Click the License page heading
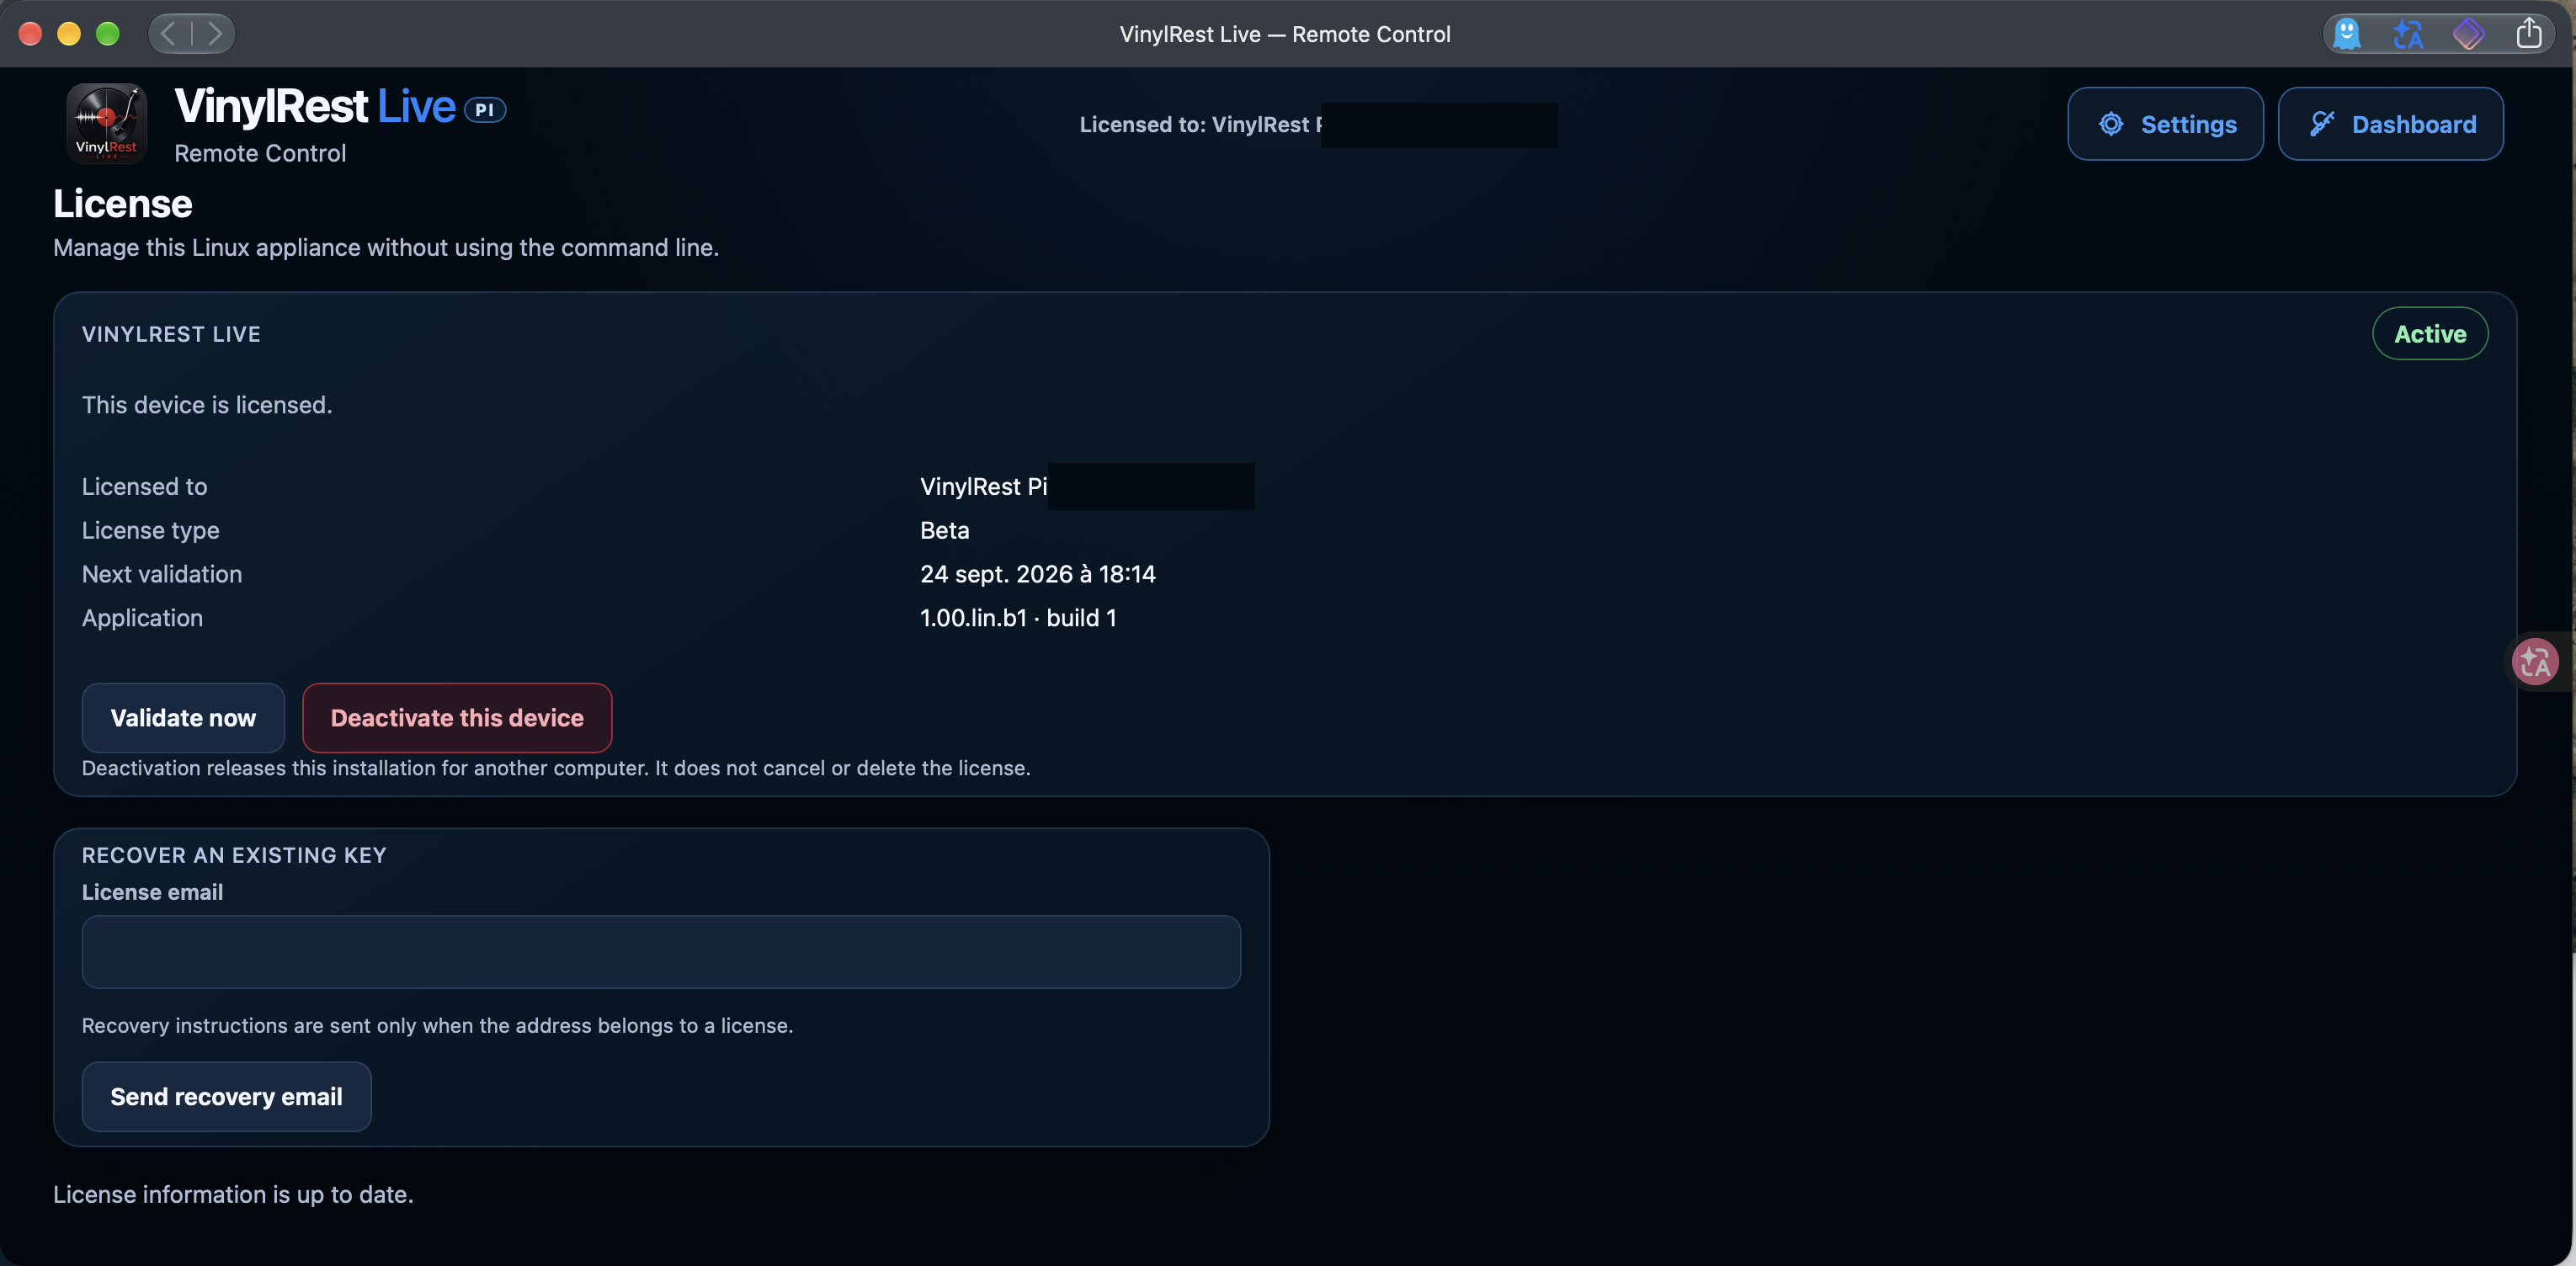This screenshot has height=1266, width=2576. coord(123,204)
